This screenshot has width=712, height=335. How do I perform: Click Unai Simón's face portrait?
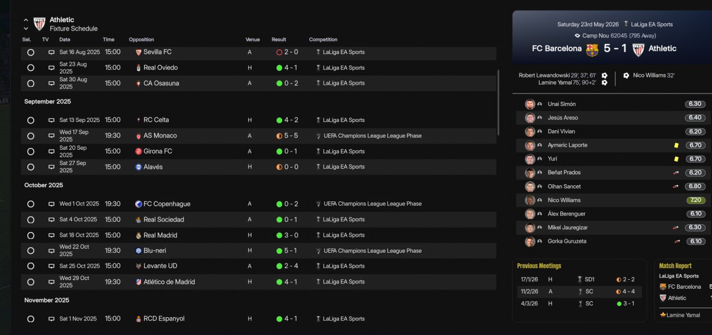(530, 105)
